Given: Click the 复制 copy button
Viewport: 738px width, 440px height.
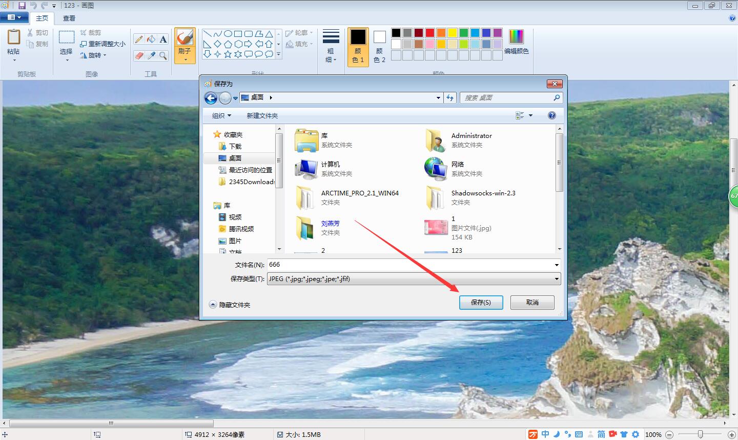Looking at the screenshot, I should click(37, 44).
